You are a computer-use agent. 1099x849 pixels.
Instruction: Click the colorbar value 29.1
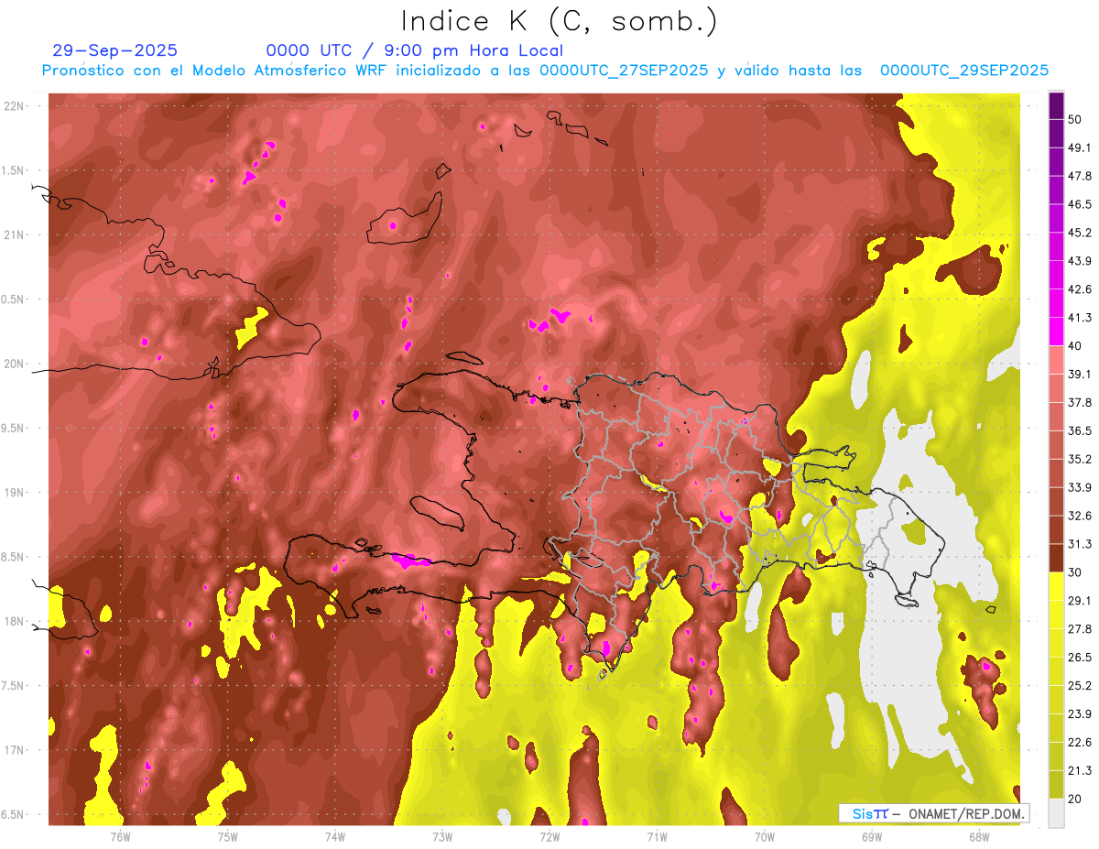(x=1080, y=601)
